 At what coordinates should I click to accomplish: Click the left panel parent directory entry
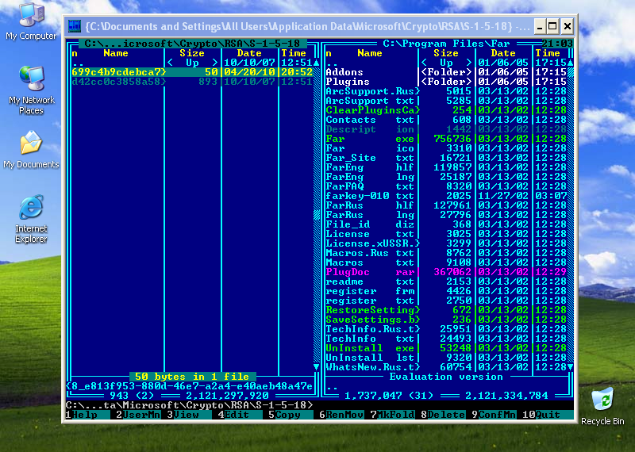point(192,63)
